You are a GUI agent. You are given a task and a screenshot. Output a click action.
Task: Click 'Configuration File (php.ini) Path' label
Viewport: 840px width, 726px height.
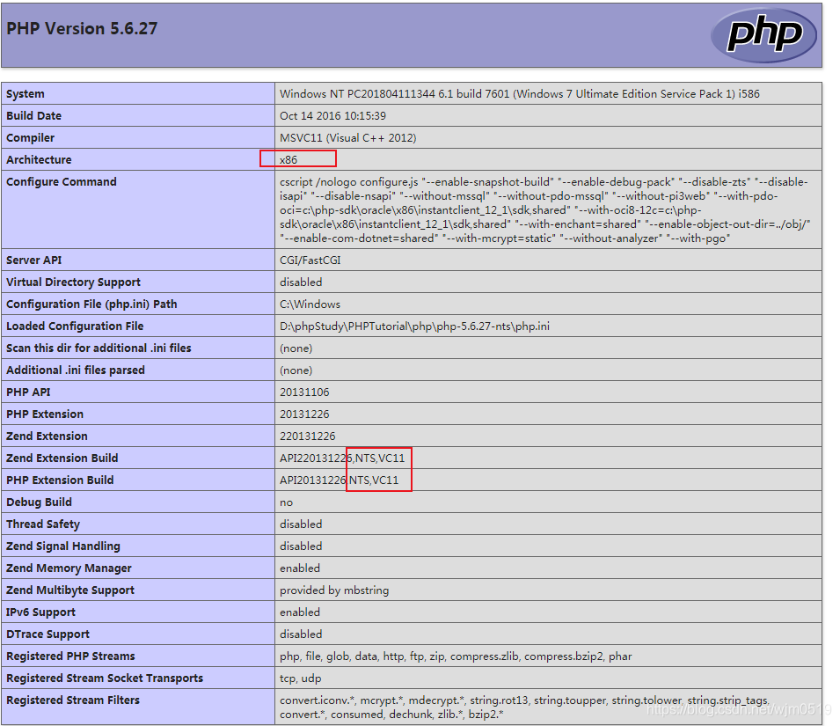[x=91, y=304]
